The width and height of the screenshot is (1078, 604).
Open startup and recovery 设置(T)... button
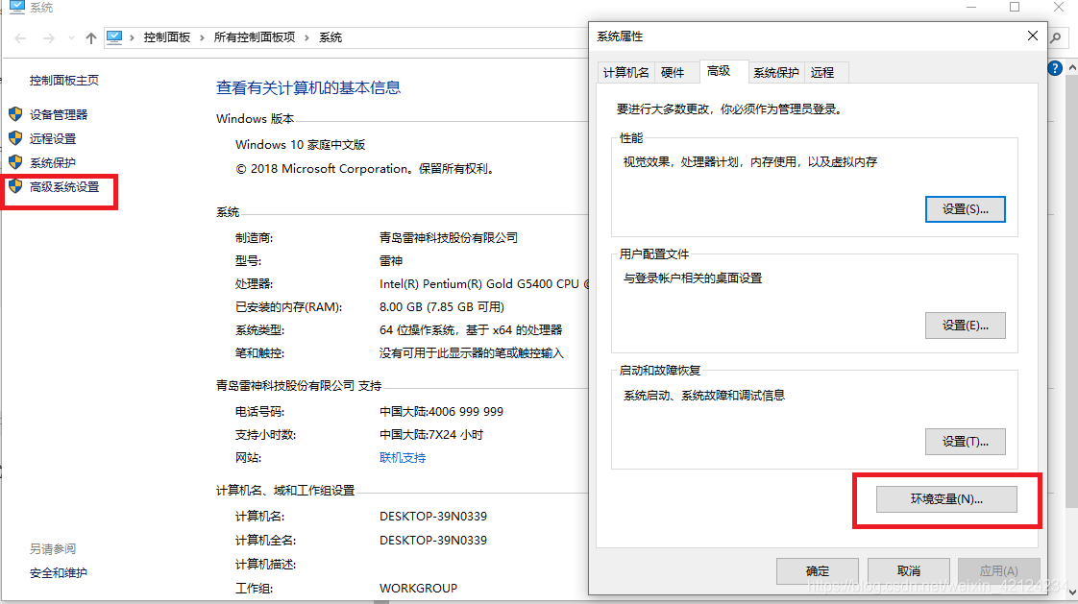click(x=966, y=442)
